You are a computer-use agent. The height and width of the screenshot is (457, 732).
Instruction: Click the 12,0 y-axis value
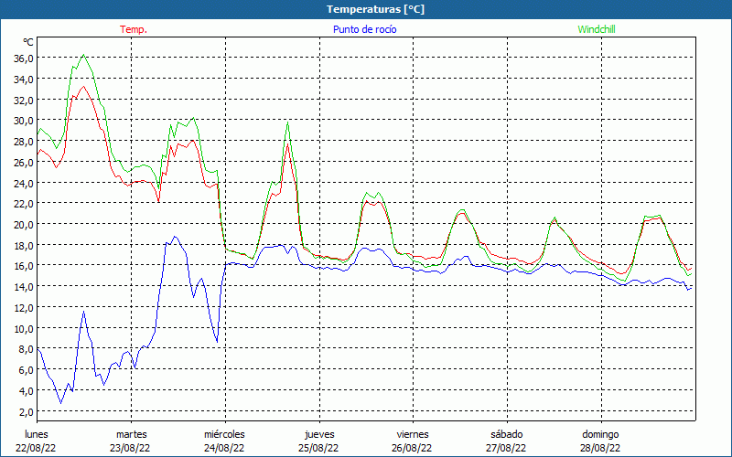coord(24,307)
